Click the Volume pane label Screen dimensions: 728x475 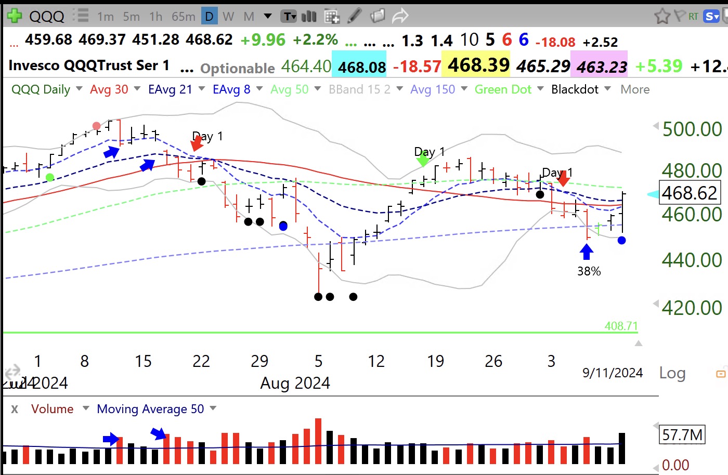click(53, 409)
